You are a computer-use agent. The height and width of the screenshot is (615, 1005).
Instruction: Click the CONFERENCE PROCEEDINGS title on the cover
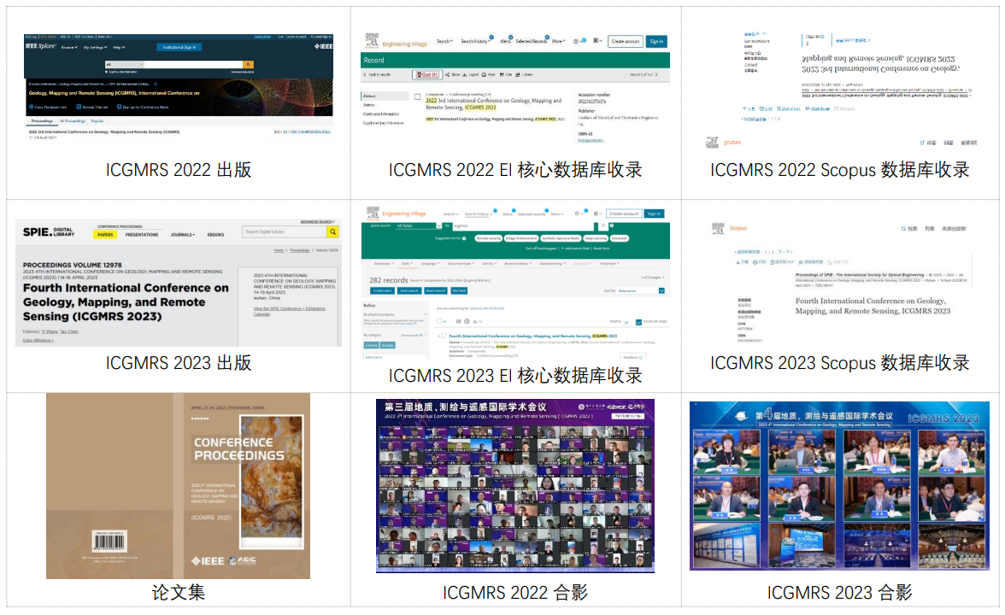(239, 448)
